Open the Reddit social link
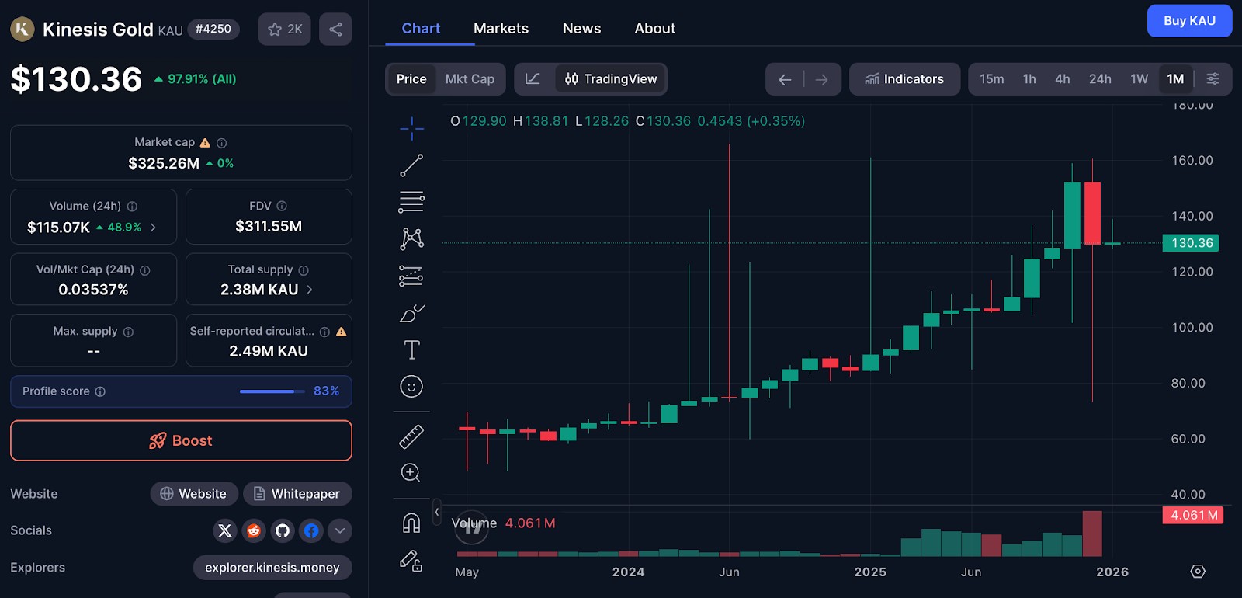The height and width of the screenshot is (598, 1242). [x=254, y=530]
